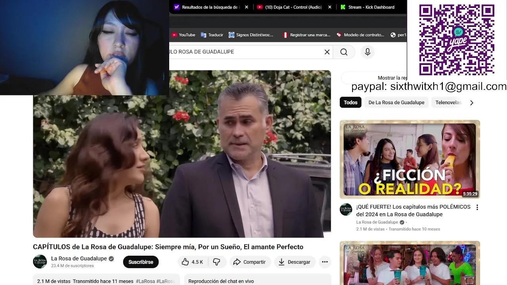Select the Telenovelas filter chip
This screenshot has width=507, height=285.
click(x=448, y=103)
